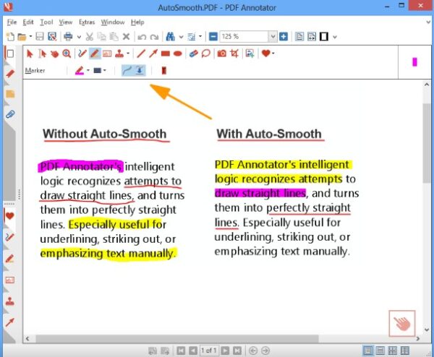Click the Cut scissors icon
The width and height of the screenshot is (434, 357).
click(89, 37)
